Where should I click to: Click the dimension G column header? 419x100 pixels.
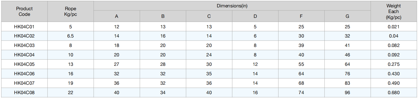pyautogui.click(x=347, y=16)
